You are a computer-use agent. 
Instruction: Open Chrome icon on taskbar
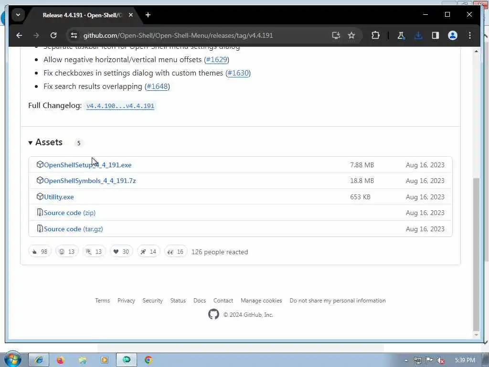149,360
